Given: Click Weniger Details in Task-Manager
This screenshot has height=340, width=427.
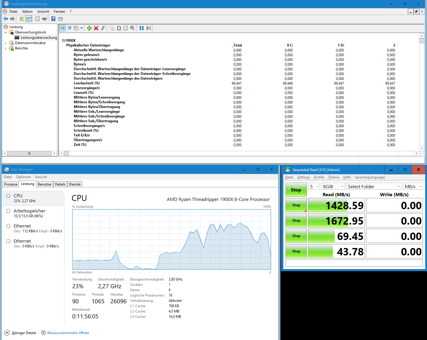Looking at the screenshot, I should click(20, 333).
